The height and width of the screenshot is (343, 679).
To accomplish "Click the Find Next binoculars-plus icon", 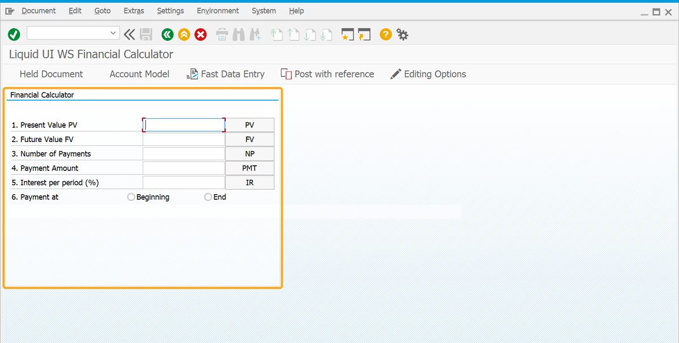I will click(255, 35).
